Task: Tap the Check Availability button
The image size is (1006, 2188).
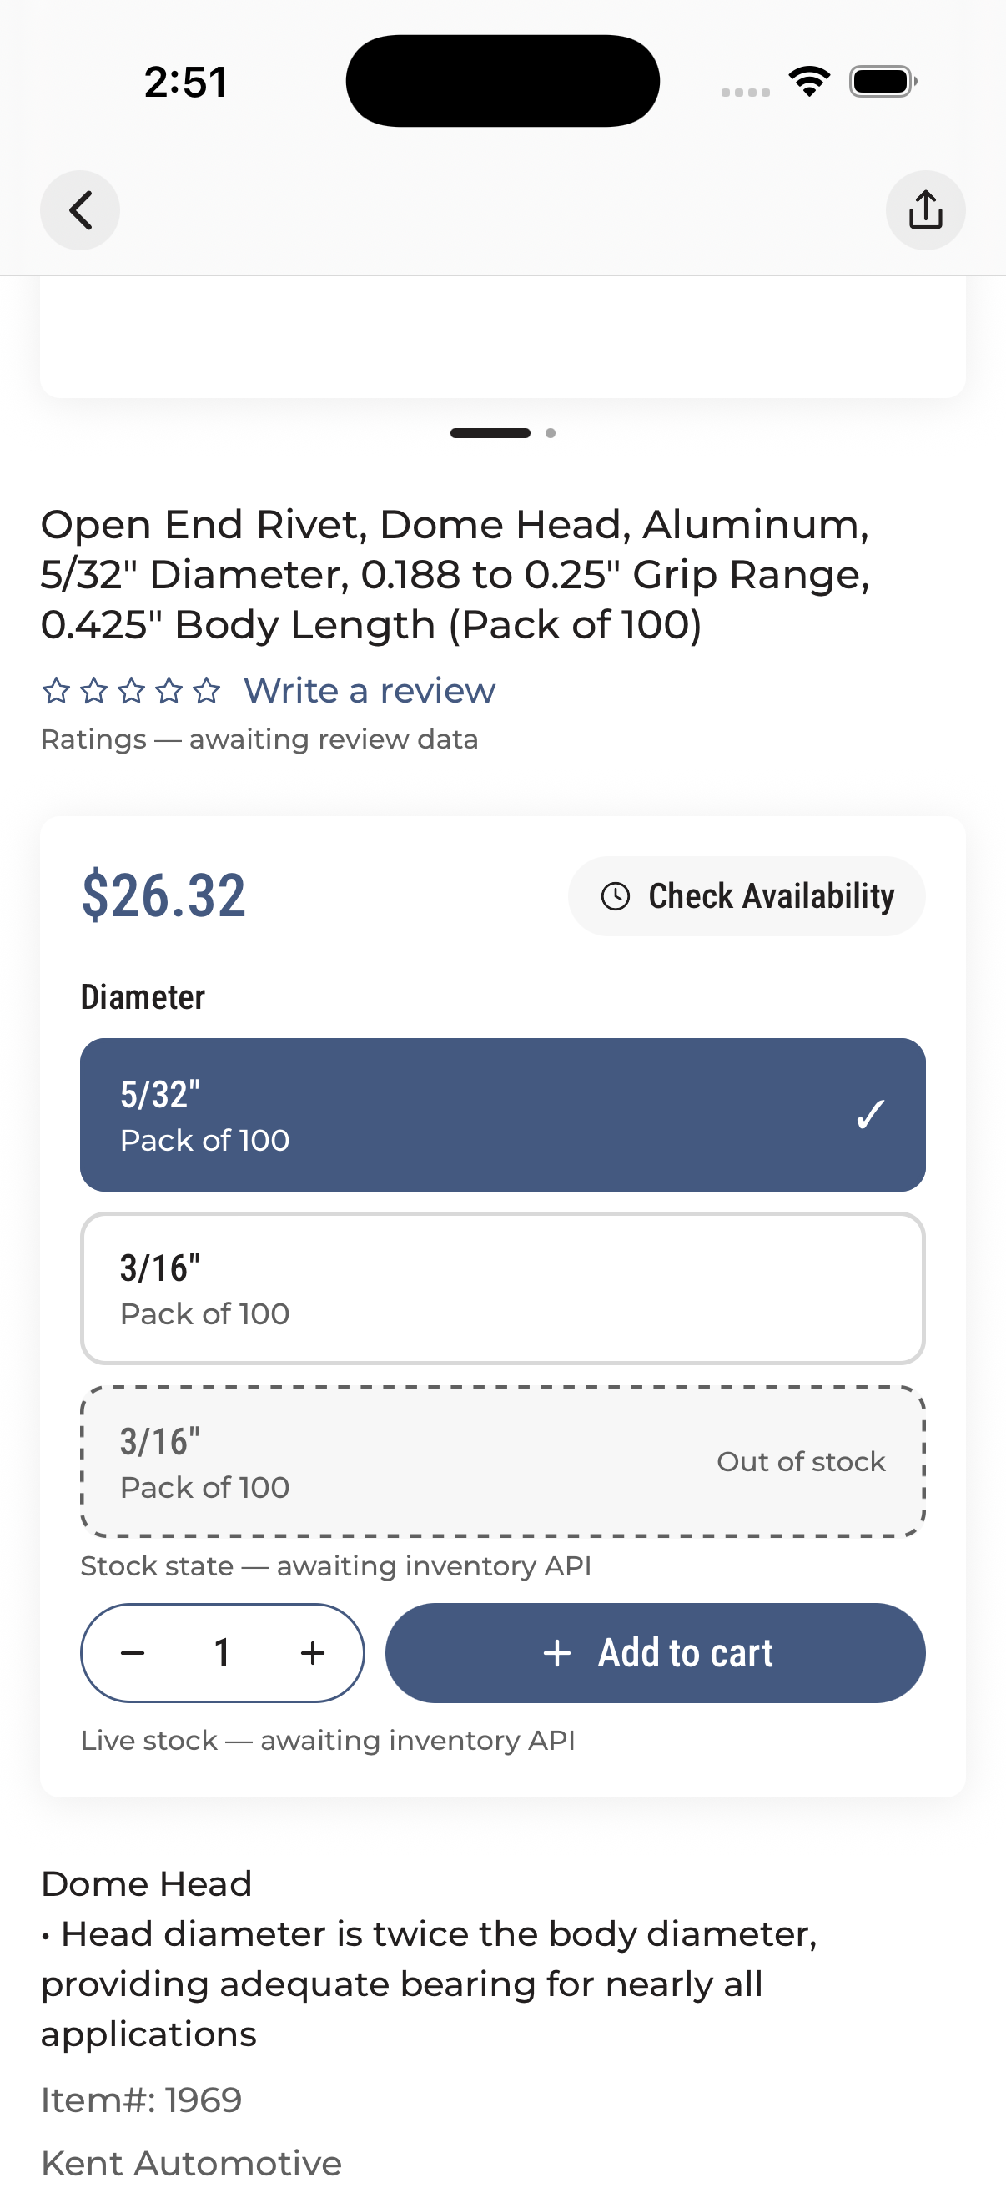Action: pyautogui.click(x=747, y=896)
